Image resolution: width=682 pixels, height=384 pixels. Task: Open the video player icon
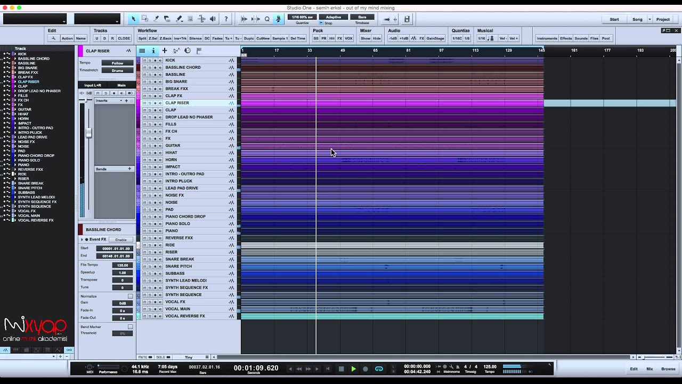coord(407,19)
